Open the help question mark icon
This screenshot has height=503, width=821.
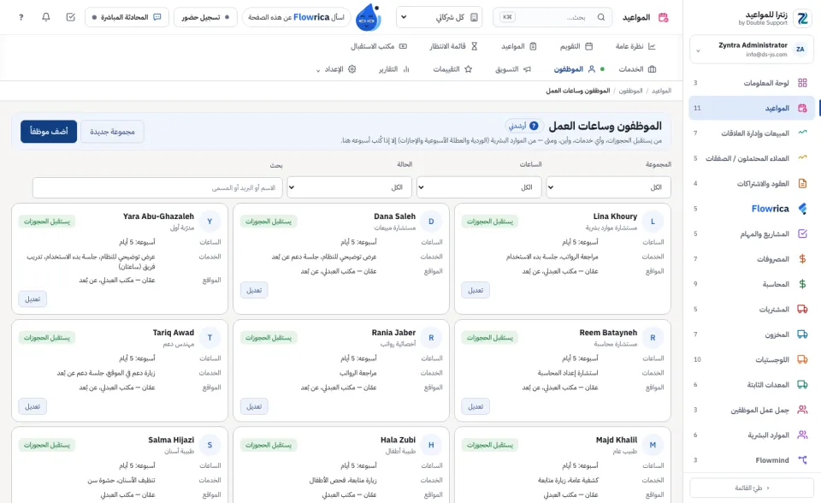point(21,17)
